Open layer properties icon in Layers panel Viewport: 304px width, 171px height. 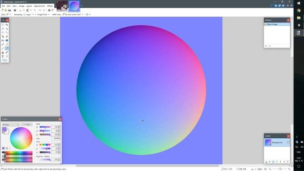[x=288, y=161]
